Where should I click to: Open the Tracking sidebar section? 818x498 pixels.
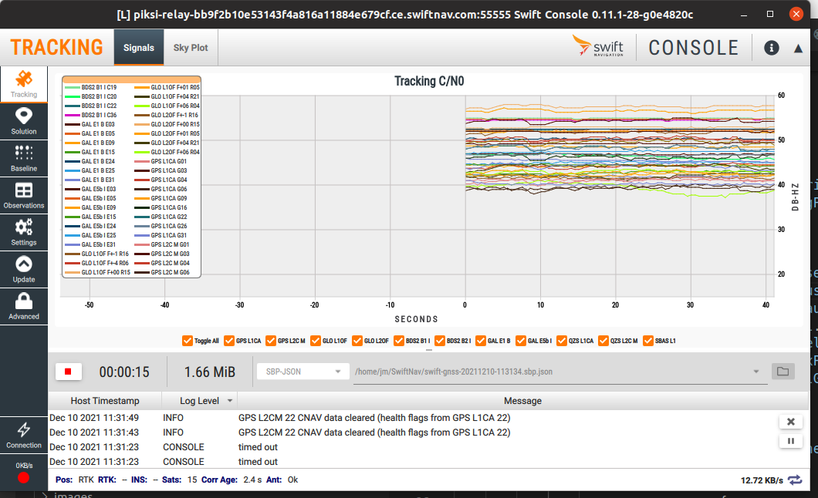(x=23, y=84)
